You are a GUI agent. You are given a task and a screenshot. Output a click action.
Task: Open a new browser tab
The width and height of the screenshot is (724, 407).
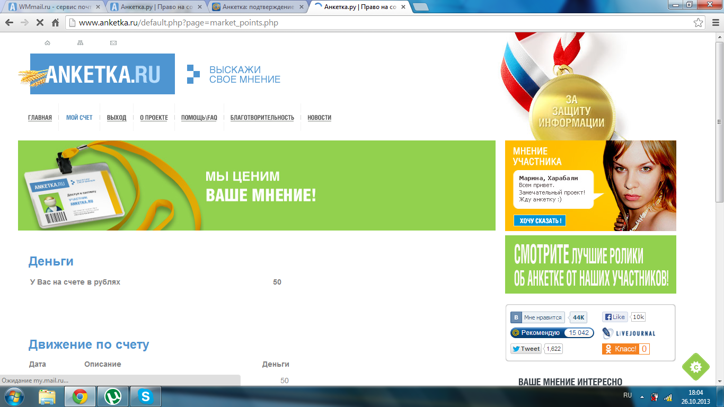click(420, 7)
